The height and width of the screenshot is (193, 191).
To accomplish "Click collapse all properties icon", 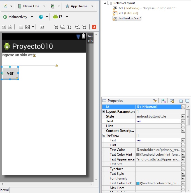I will click(x=187, y=101).
